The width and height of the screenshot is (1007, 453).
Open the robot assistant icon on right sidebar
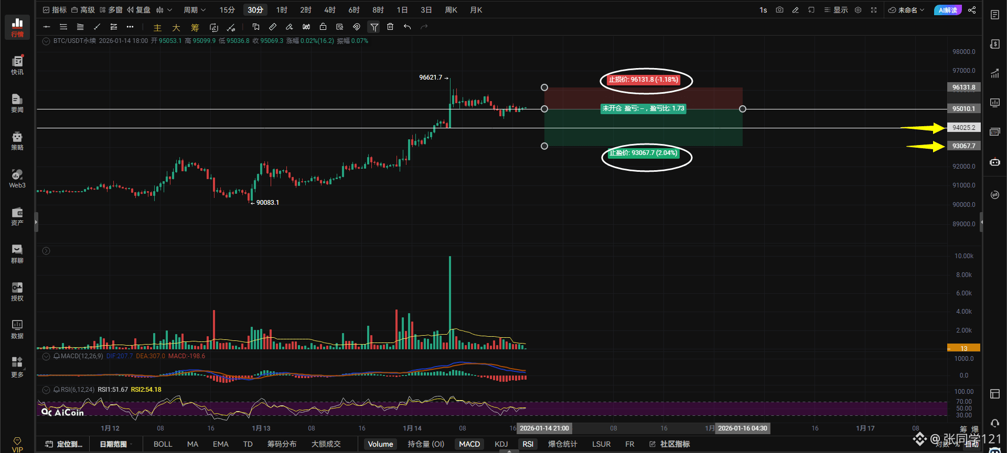(995, 161)
